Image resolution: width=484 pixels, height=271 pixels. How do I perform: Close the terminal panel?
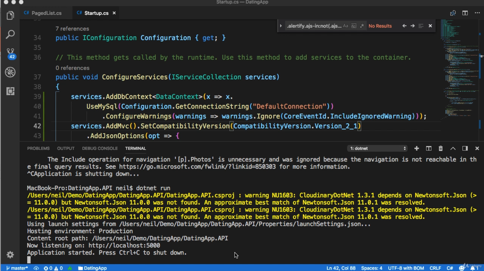(477, 148)
